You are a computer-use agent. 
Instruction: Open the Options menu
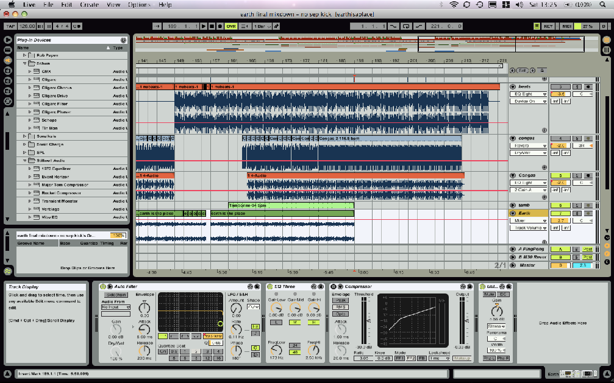coord(139,4)
